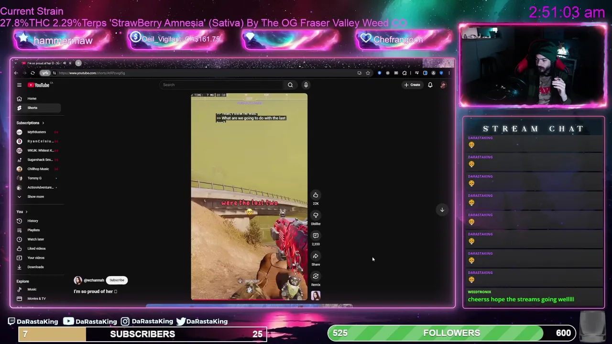Close the YouTube browser tab

pyautogui.click(x=70, y=63)
